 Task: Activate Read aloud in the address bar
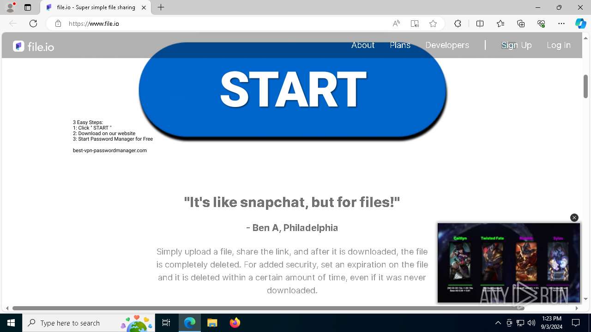(396, 24)
